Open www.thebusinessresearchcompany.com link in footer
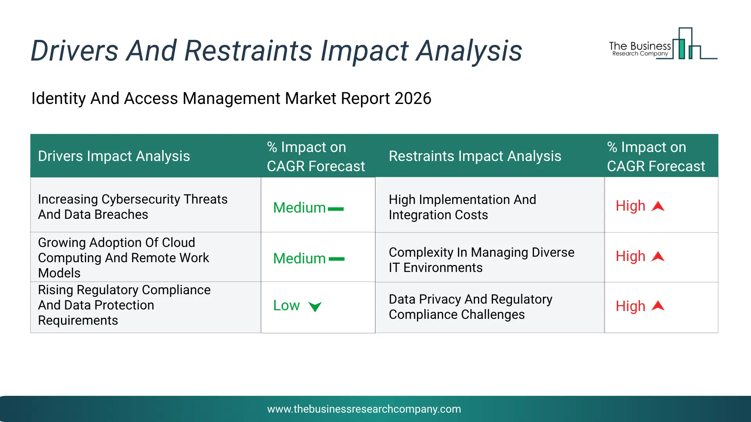 pos(364,409)
